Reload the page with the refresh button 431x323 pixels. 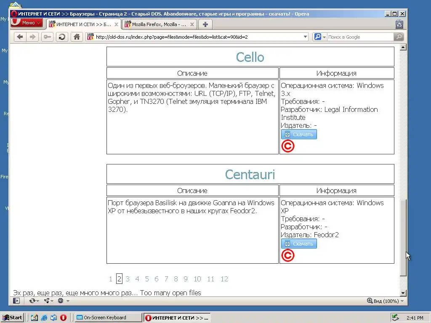[62, 37]
